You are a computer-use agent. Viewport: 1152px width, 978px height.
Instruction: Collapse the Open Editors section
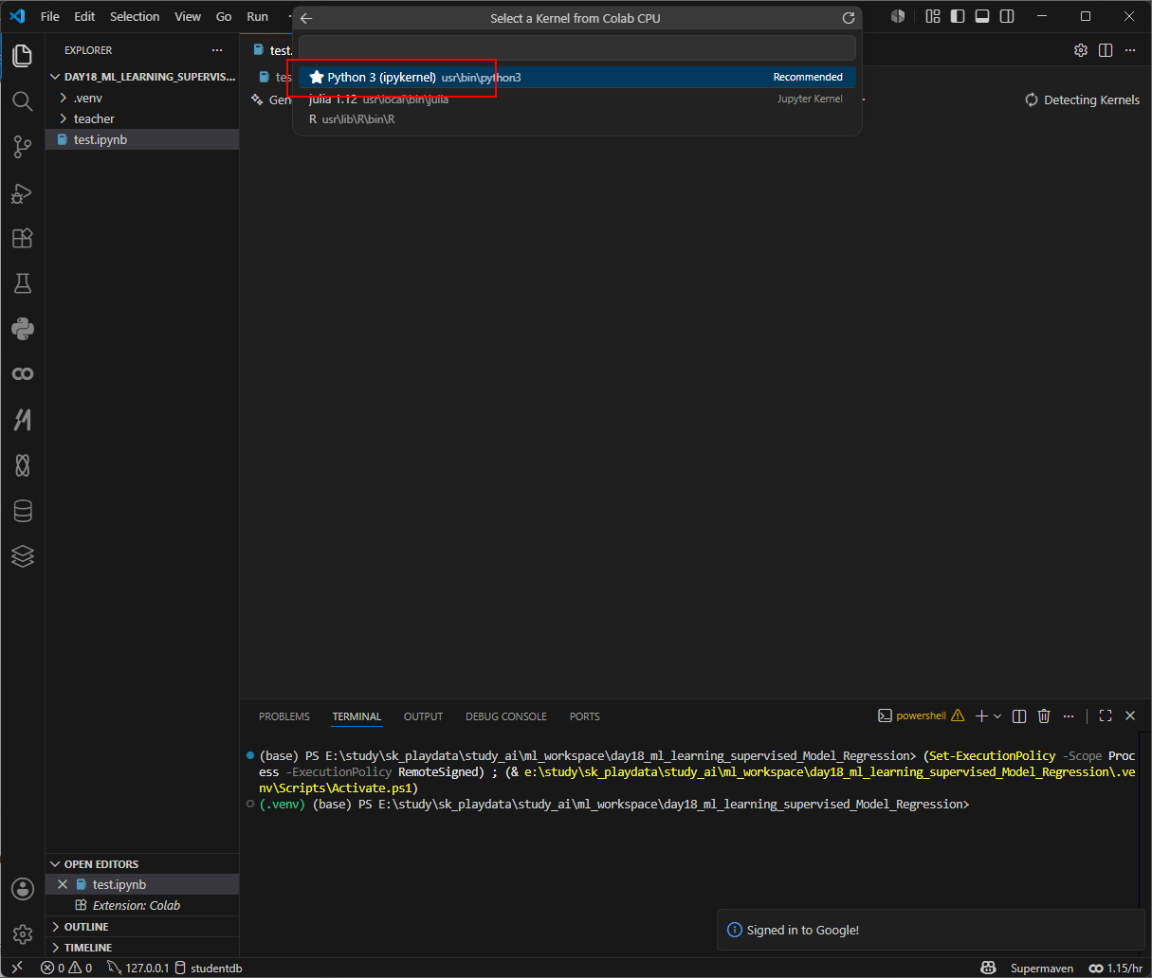pyautogui.click(x=142, y=864)
